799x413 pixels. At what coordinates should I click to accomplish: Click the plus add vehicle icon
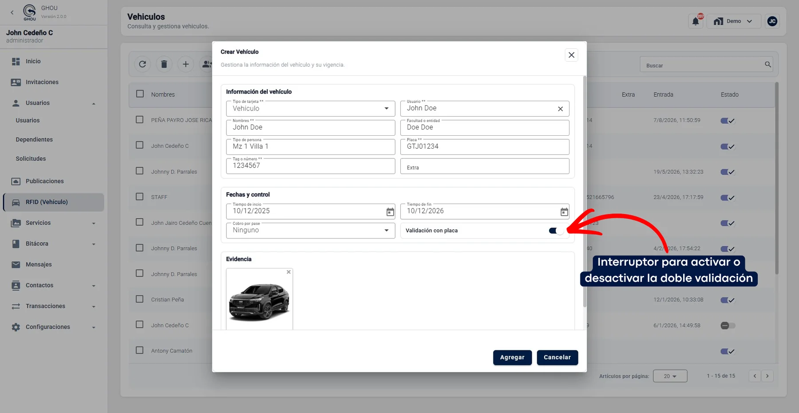click(186, 64)
